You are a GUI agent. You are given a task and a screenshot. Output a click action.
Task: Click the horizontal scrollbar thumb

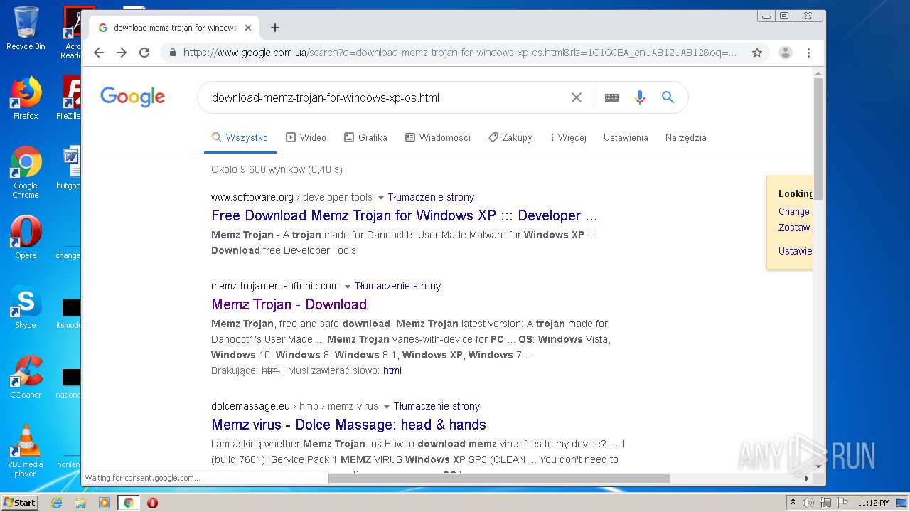499,479
